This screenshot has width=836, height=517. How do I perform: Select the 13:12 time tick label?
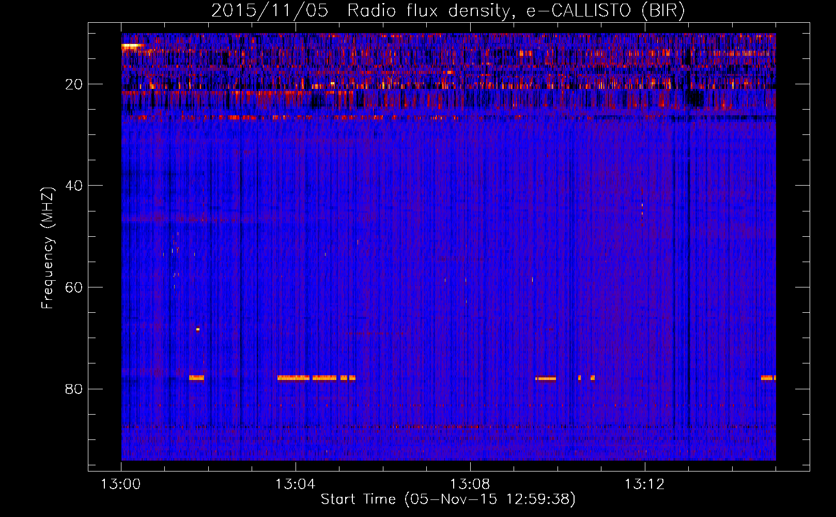click(x=645, y=484)
